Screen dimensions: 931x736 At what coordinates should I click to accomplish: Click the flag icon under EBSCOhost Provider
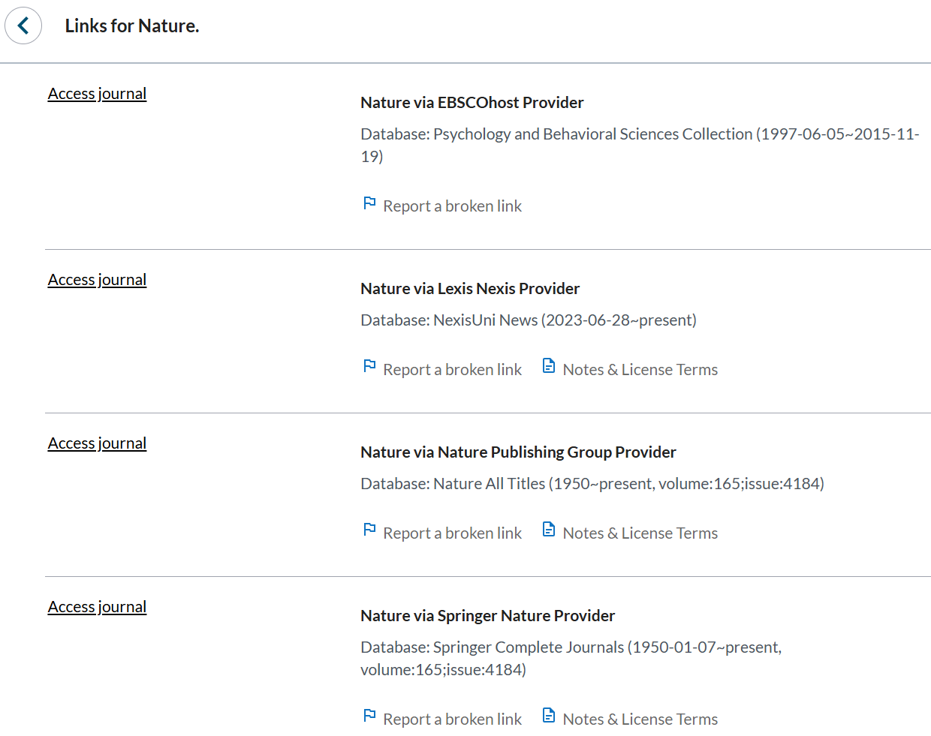pyautogui.click(x=369, y=203)
